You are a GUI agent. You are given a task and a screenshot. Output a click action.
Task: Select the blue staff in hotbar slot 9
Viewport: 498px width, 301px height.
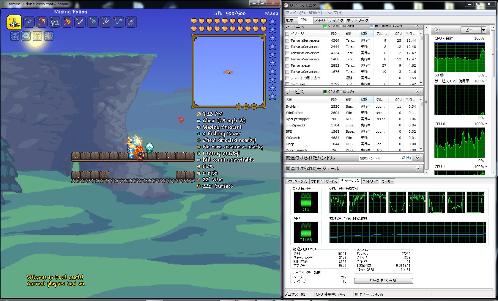(x=118, y=22)
